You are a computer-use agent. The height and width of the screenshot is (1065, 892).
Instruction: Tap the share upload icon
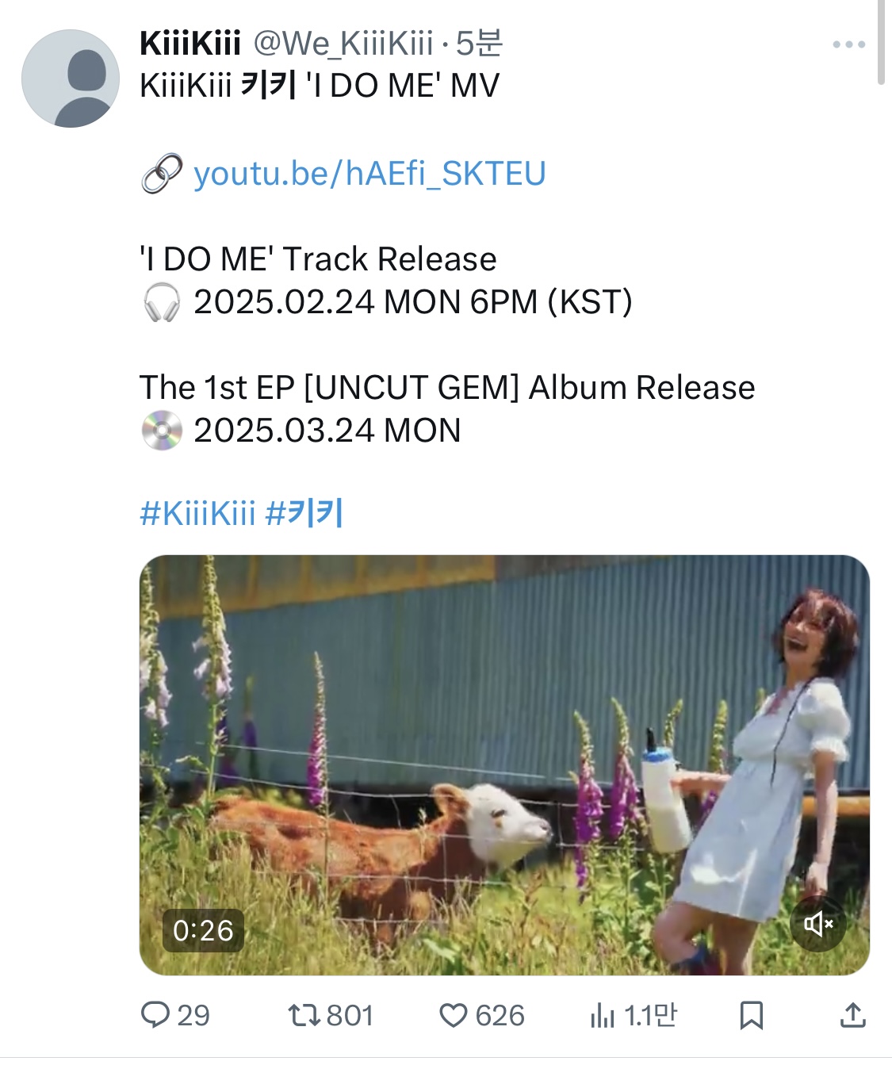pos(852,1015)
